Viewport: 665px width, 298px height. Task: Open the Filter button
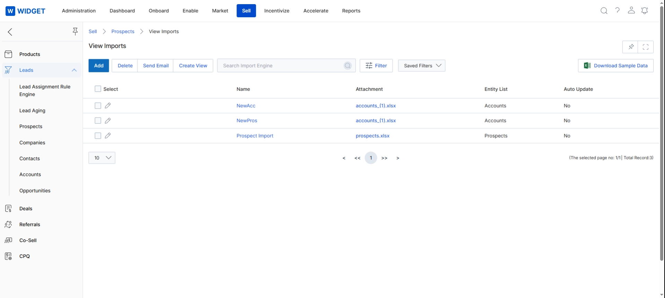[376, 66]
